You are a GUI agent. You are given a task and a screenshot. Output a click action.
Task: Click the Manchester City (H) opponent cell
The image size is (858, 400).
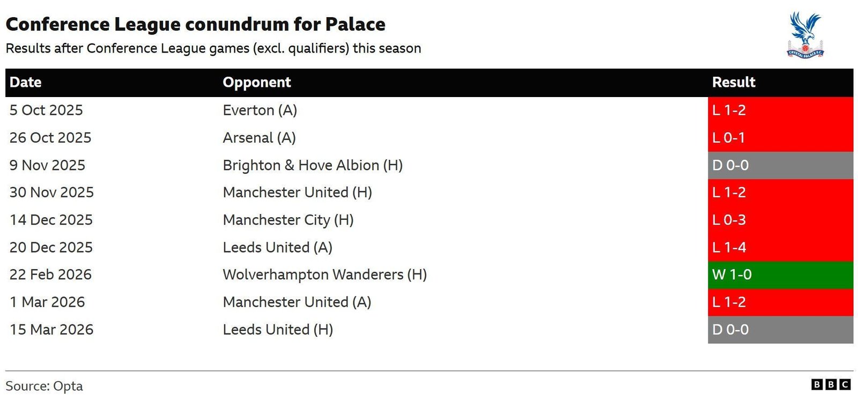288,220
